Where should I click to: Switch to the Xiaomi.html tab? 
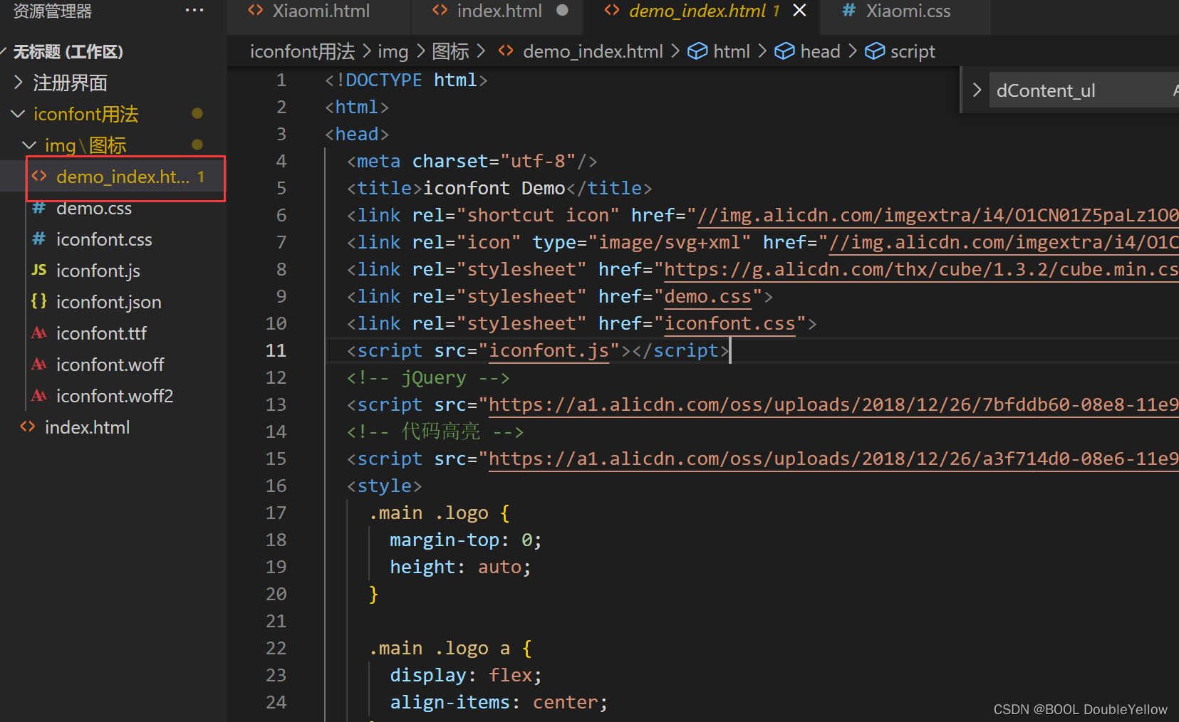coord(321,11)
